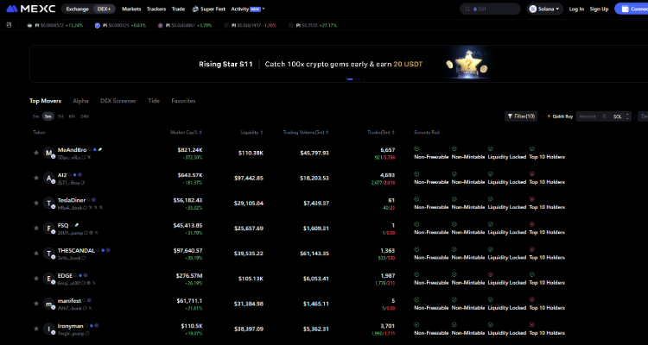
Task: Star the TeslaDiner token row
Action: tap(36, 203)
